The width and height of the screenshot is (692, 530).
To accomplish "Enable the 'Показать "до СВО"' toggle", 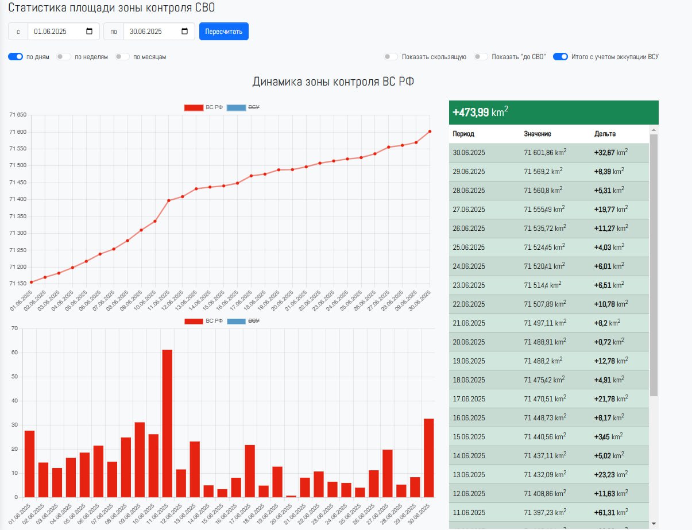I will coord(481,57).
